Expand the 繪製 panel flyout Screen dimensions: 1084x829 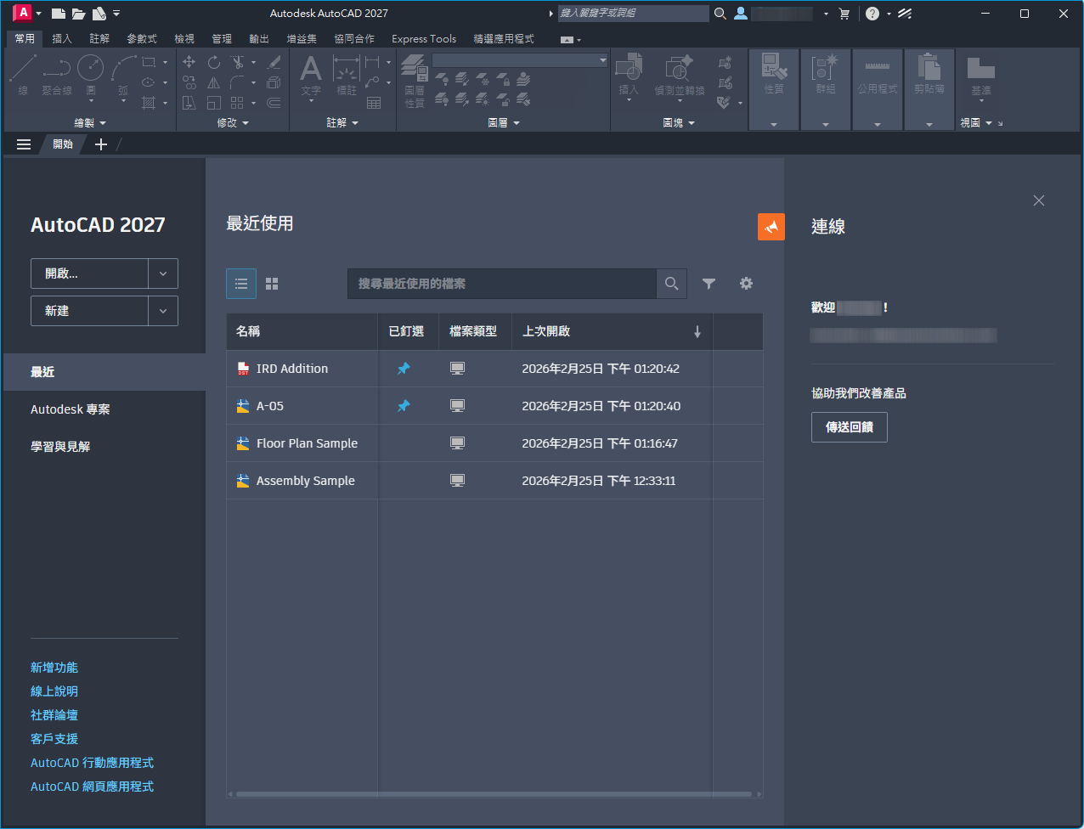tap(90, 123)
